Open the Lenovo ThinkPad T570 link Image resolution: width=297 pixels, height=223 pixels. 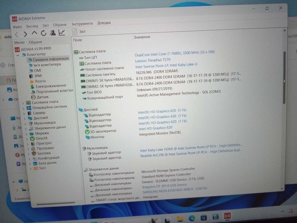click(x=153, y=60)
